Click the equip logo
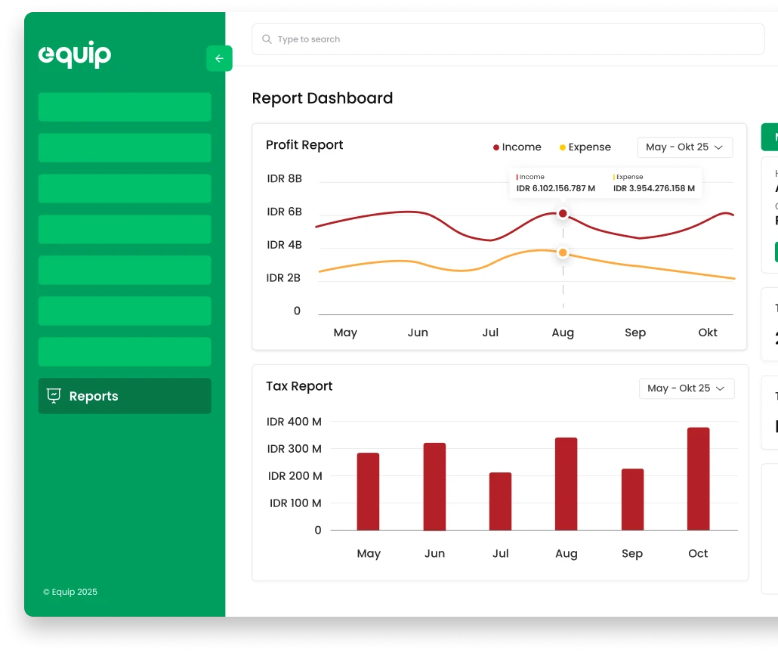778x653 pixels. click(75, 54)
